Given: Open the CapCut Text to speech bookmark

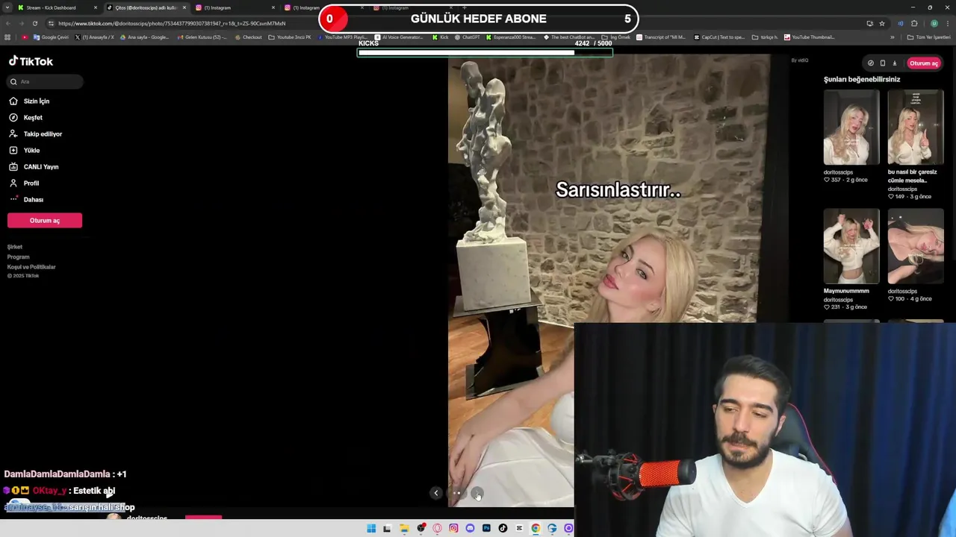Looking at the screenshot, I should click(719, 37).
